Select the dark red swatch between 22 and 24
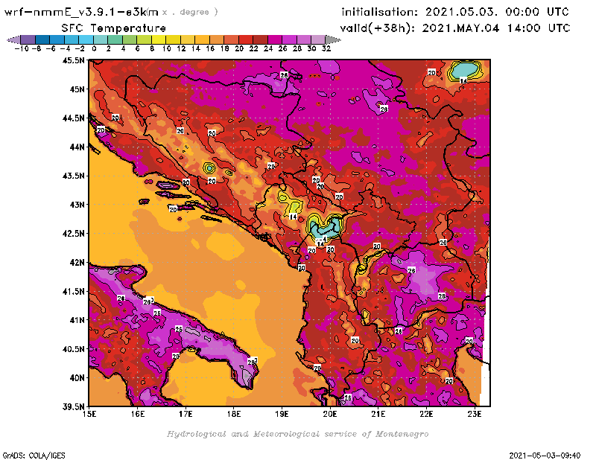The image size is (596, 460). pyautogui.click(x=260, y=39)
